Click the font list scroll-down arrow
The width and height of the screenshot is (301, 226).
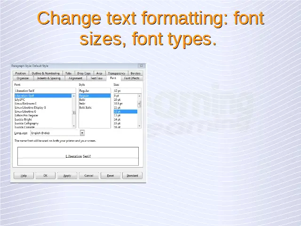click(x=74, y=126)
